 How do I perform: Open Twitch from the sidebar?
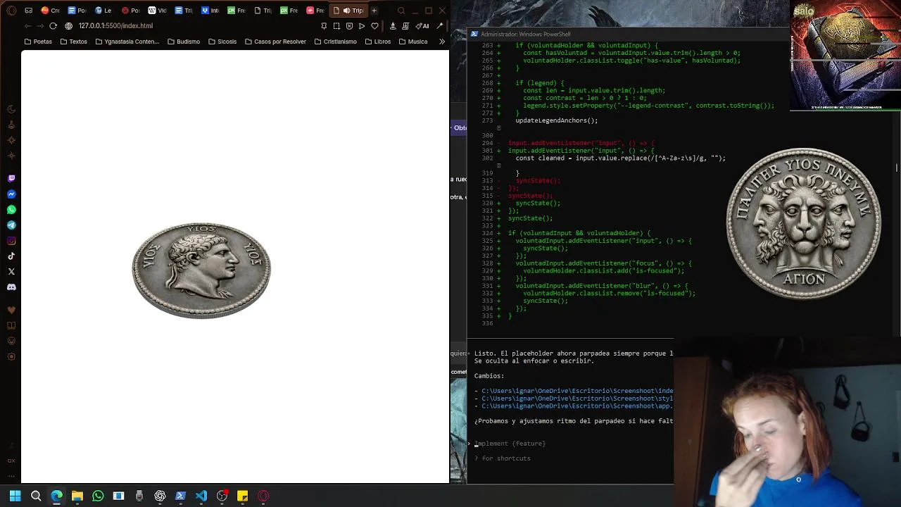tap(11, 179)
